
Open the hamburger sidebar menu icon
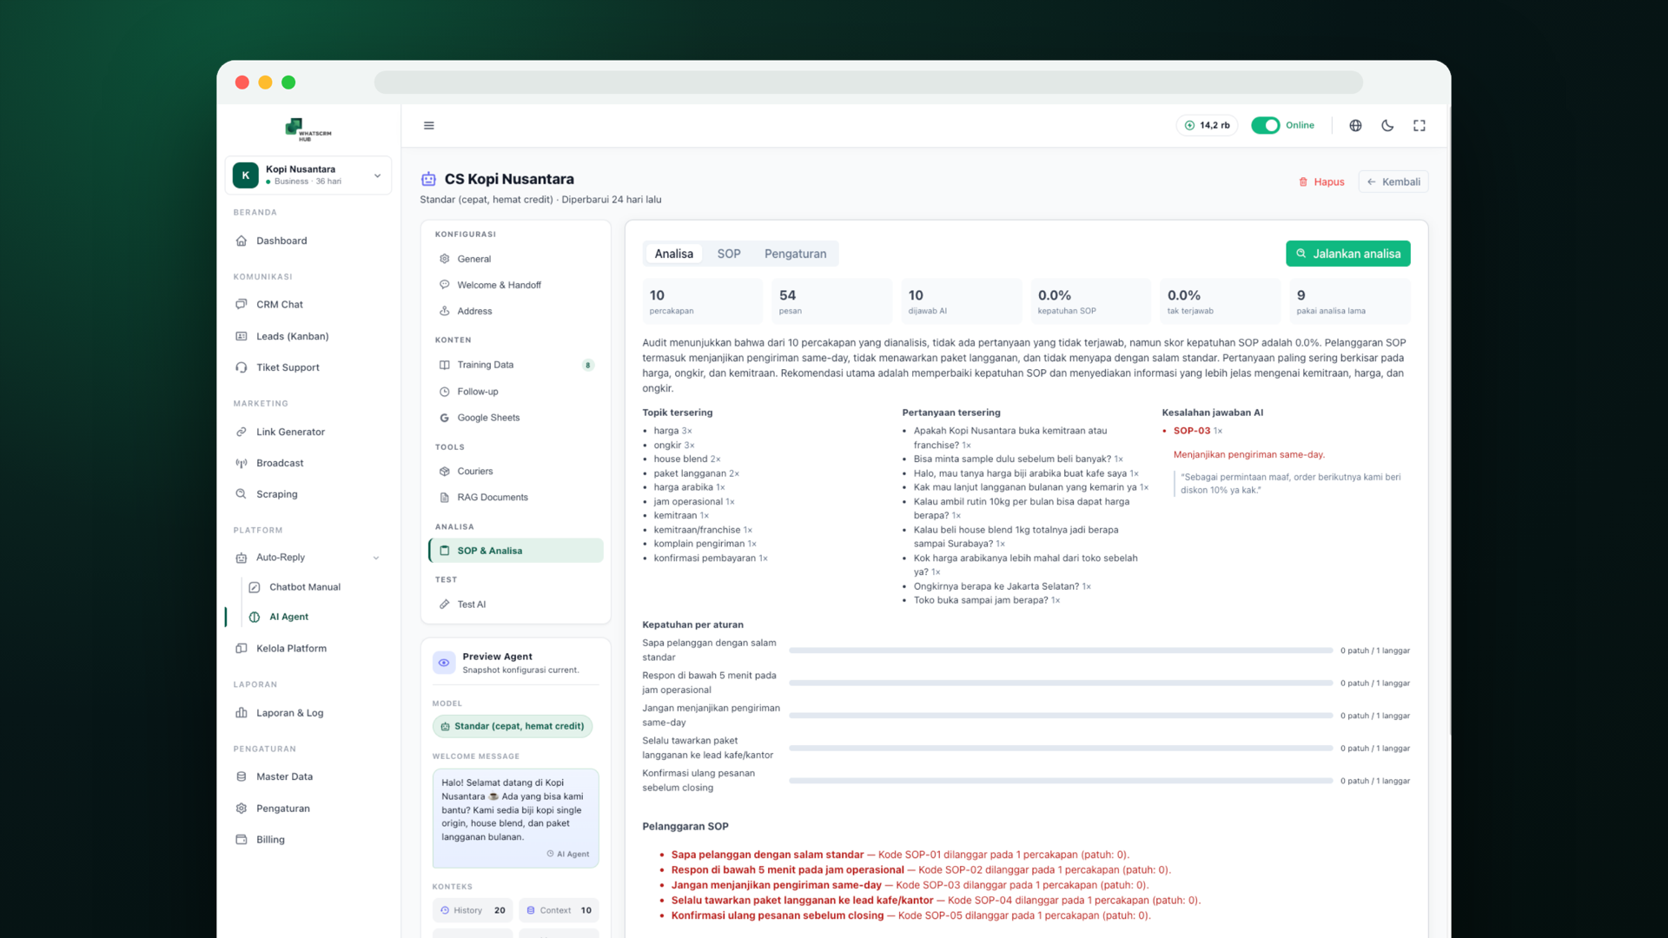pos(428,125)
